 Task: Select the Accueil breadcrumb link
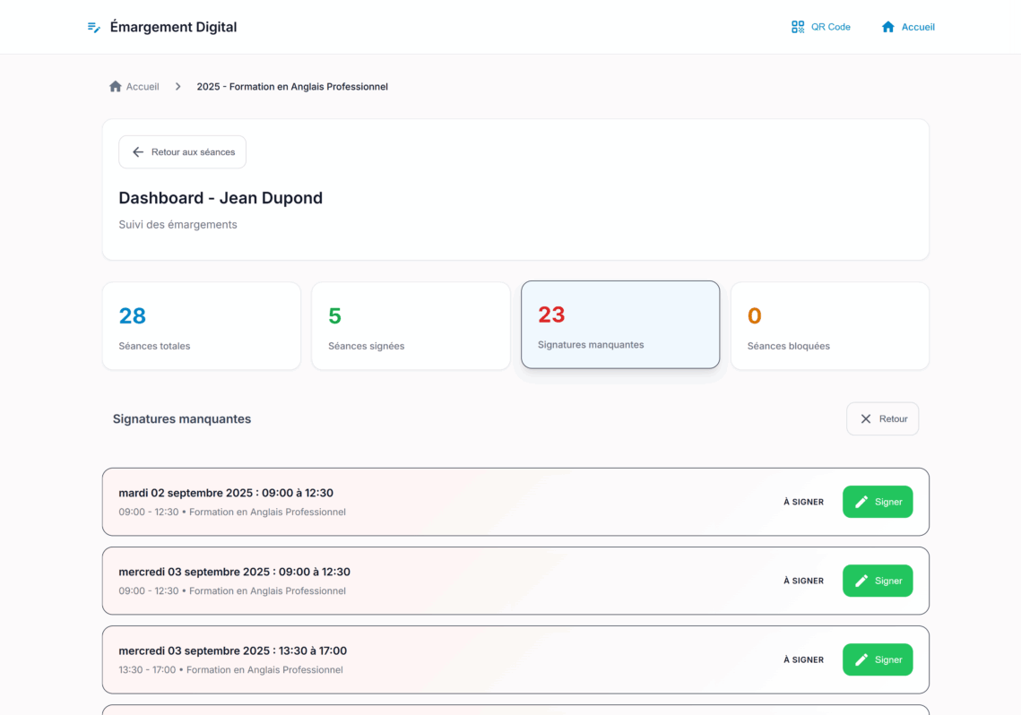pyautogui.click(x=143, y=87)
